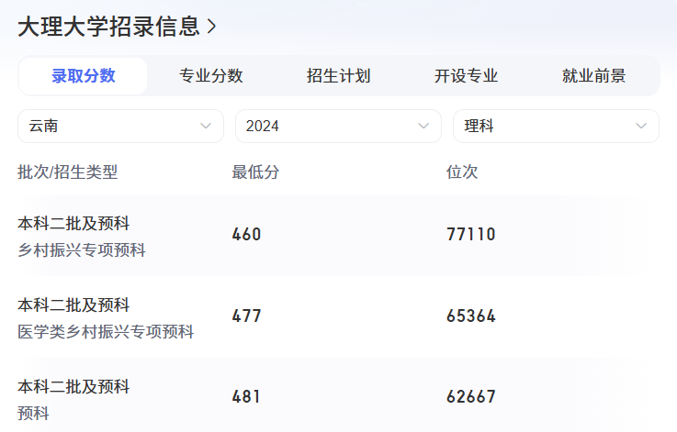Click the chevron in the 2024 selector
The width and height of the screenshot is (677, 432).
coord(423,126)
